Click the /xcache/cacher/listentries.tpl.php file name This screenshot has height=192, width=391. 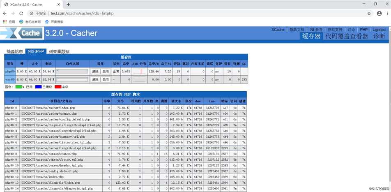tap(56, 142)
